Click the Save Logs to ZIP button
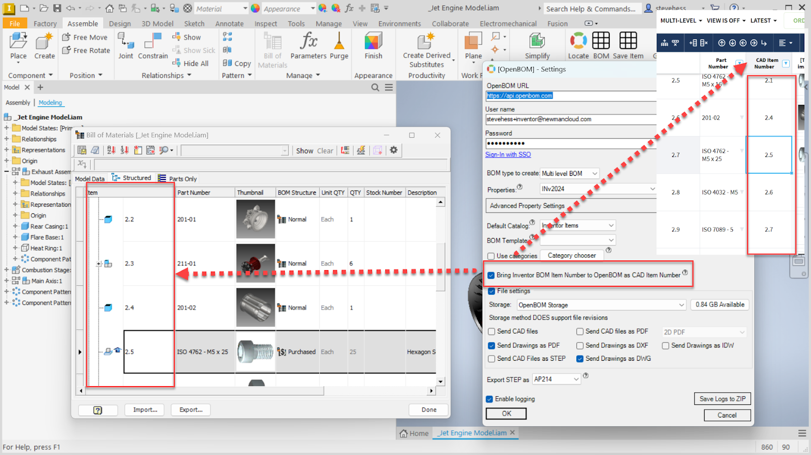Screen dimensions: 811x455 [x=722, y=399]
